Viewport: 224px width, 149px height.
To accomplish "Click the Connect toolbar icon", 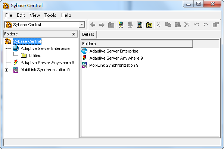I will coord(121,25).
